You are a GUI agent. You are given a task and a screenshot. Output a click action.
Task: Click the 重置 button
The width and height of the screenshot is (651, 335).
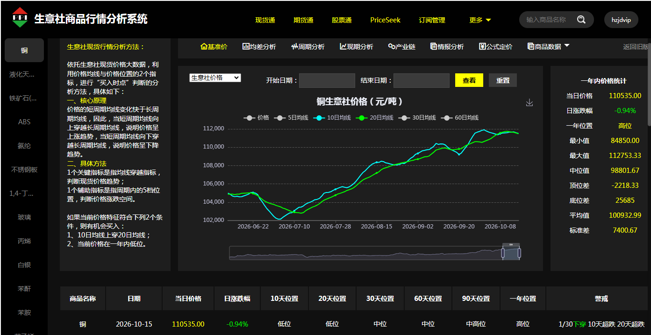tap(503, 80)
